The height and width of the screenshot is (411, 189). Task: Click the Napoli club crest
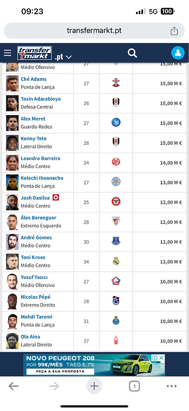tap(116, 122)
